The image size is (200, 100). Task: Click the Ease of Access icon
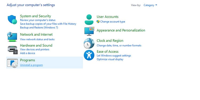pyautogui.click(x=89, y=55)
